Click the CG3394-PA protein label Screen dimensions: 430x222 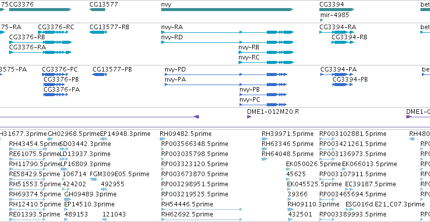point(339,69)
